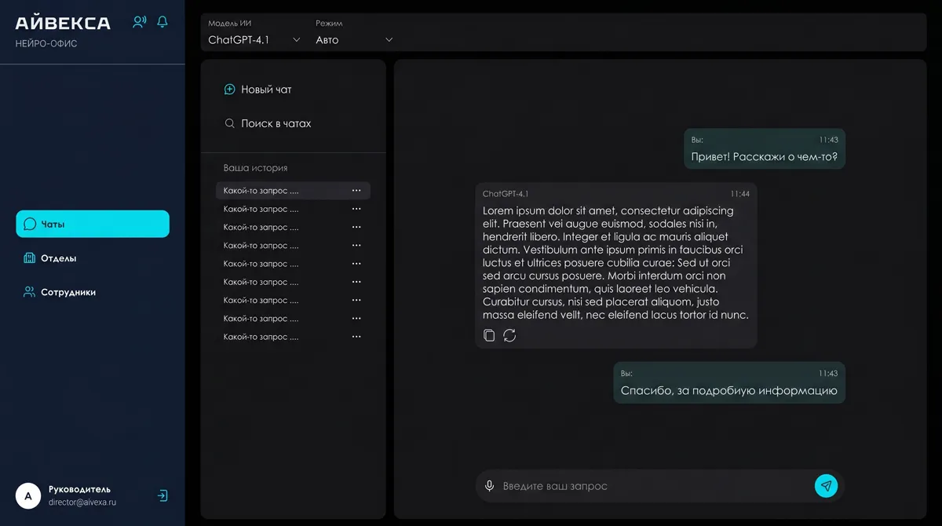Click the round avatar with letter A
The image size is (942, 526).
[28, 496]
